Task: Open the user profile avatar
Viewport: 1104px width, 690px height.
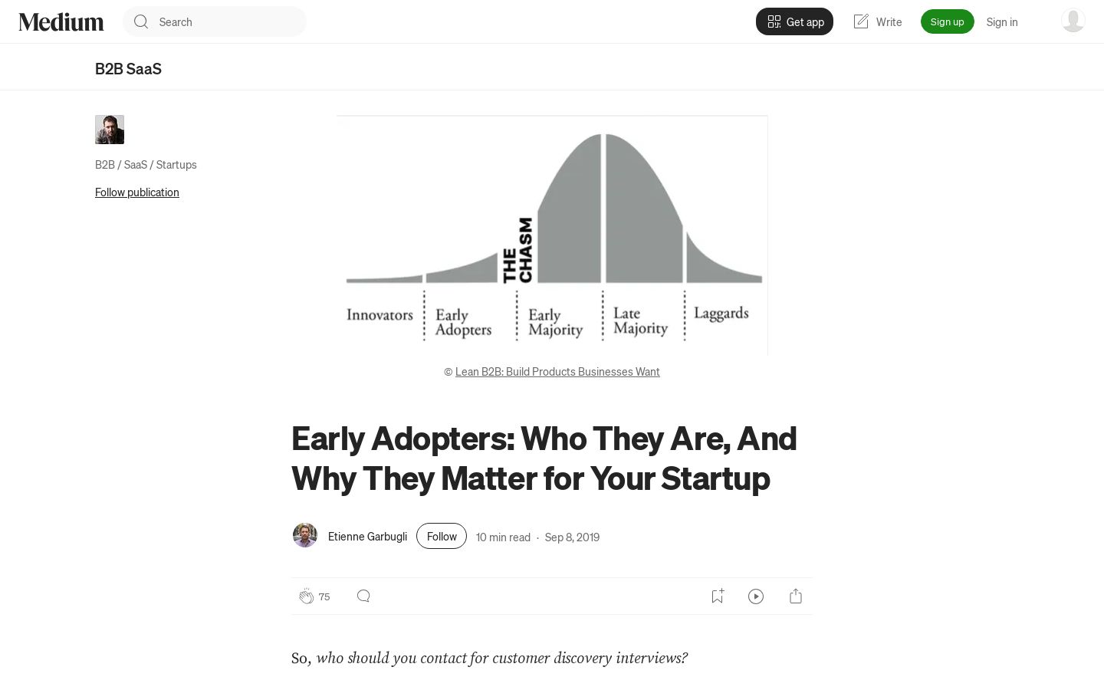Action: click(1073, 21)
